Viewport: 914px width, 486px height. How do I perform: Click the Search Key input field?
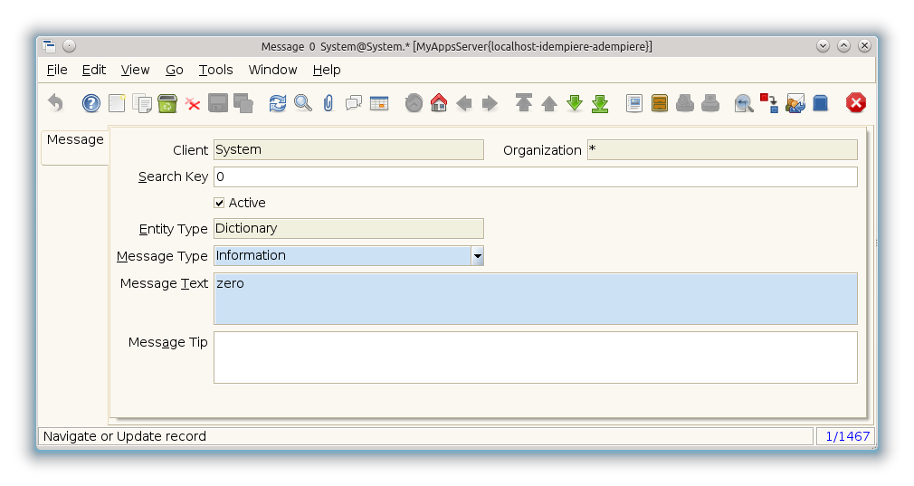[535, 176]
